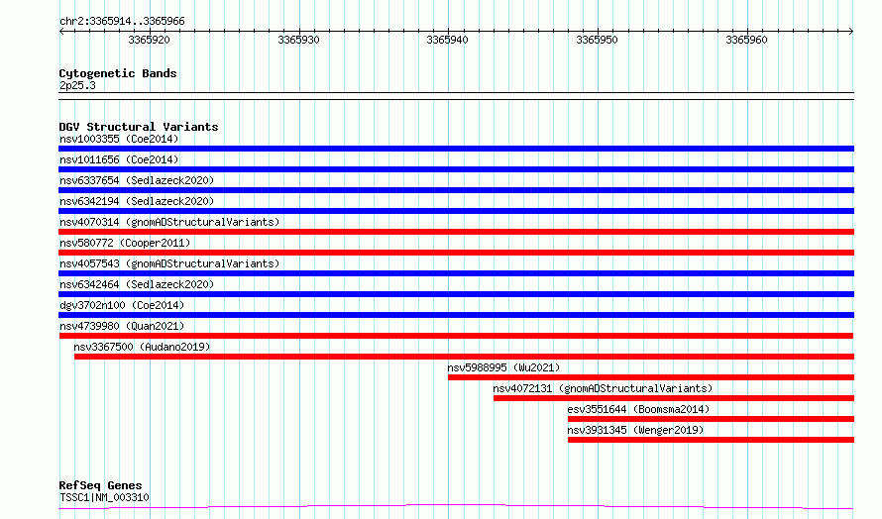
Task: Click the red bar of esv3551644
Action: pos(711,419)
